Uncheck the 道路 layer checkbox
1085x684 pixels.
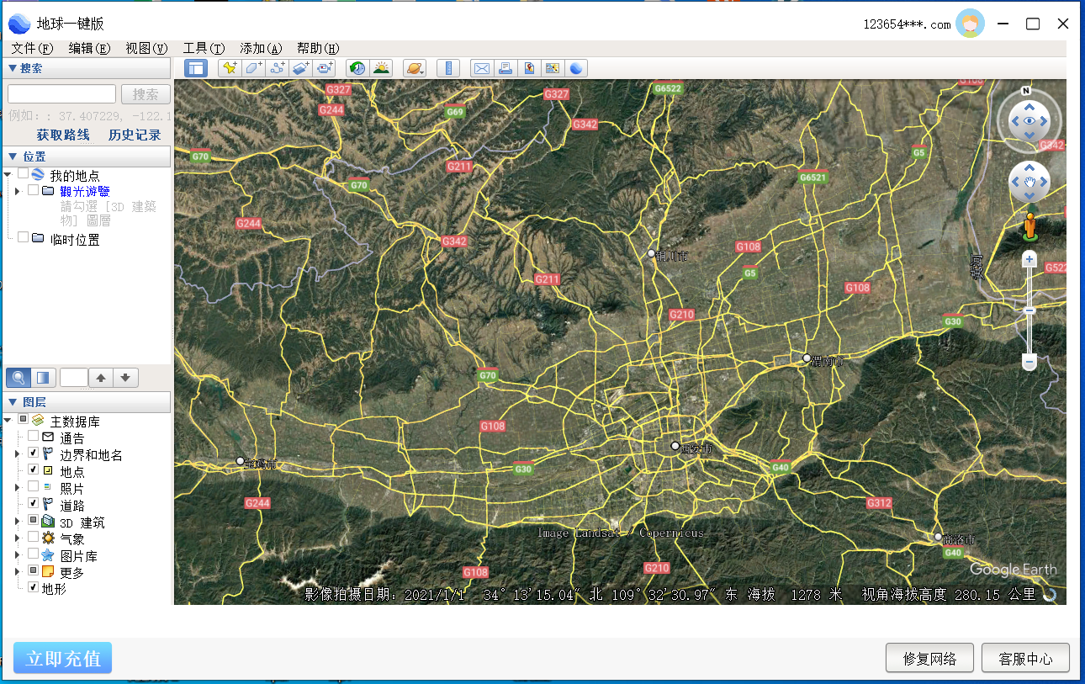click(x=34, y=504)
